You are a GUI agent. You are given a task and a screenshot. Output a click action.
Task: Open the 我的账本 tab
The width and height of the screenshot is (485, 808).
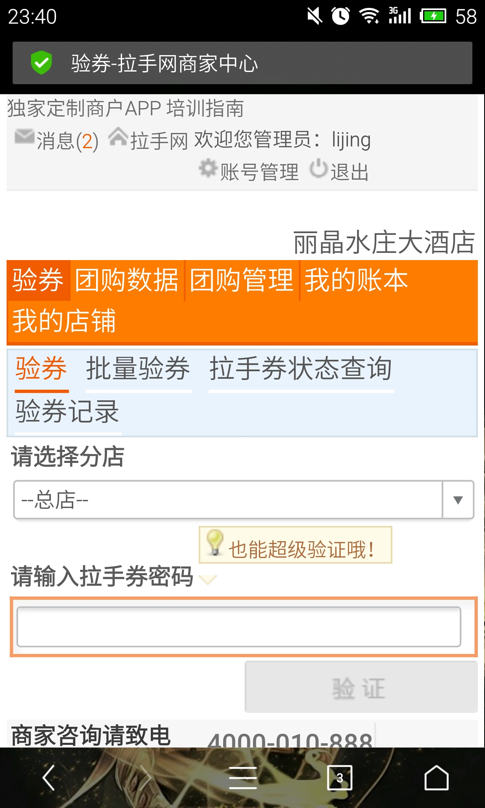tap(356, 280)
